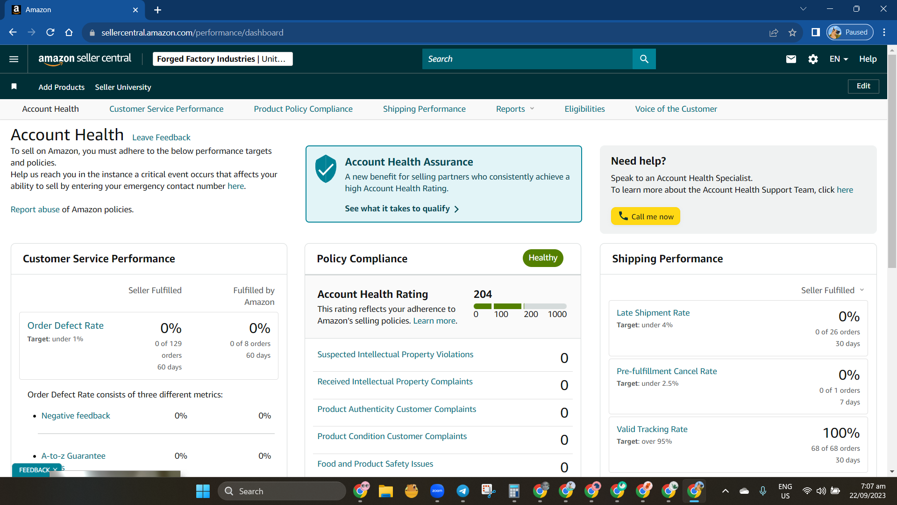Open the Seller Central hamburger menu
This screenshot has height=505, width=897.
coord(14,59)
